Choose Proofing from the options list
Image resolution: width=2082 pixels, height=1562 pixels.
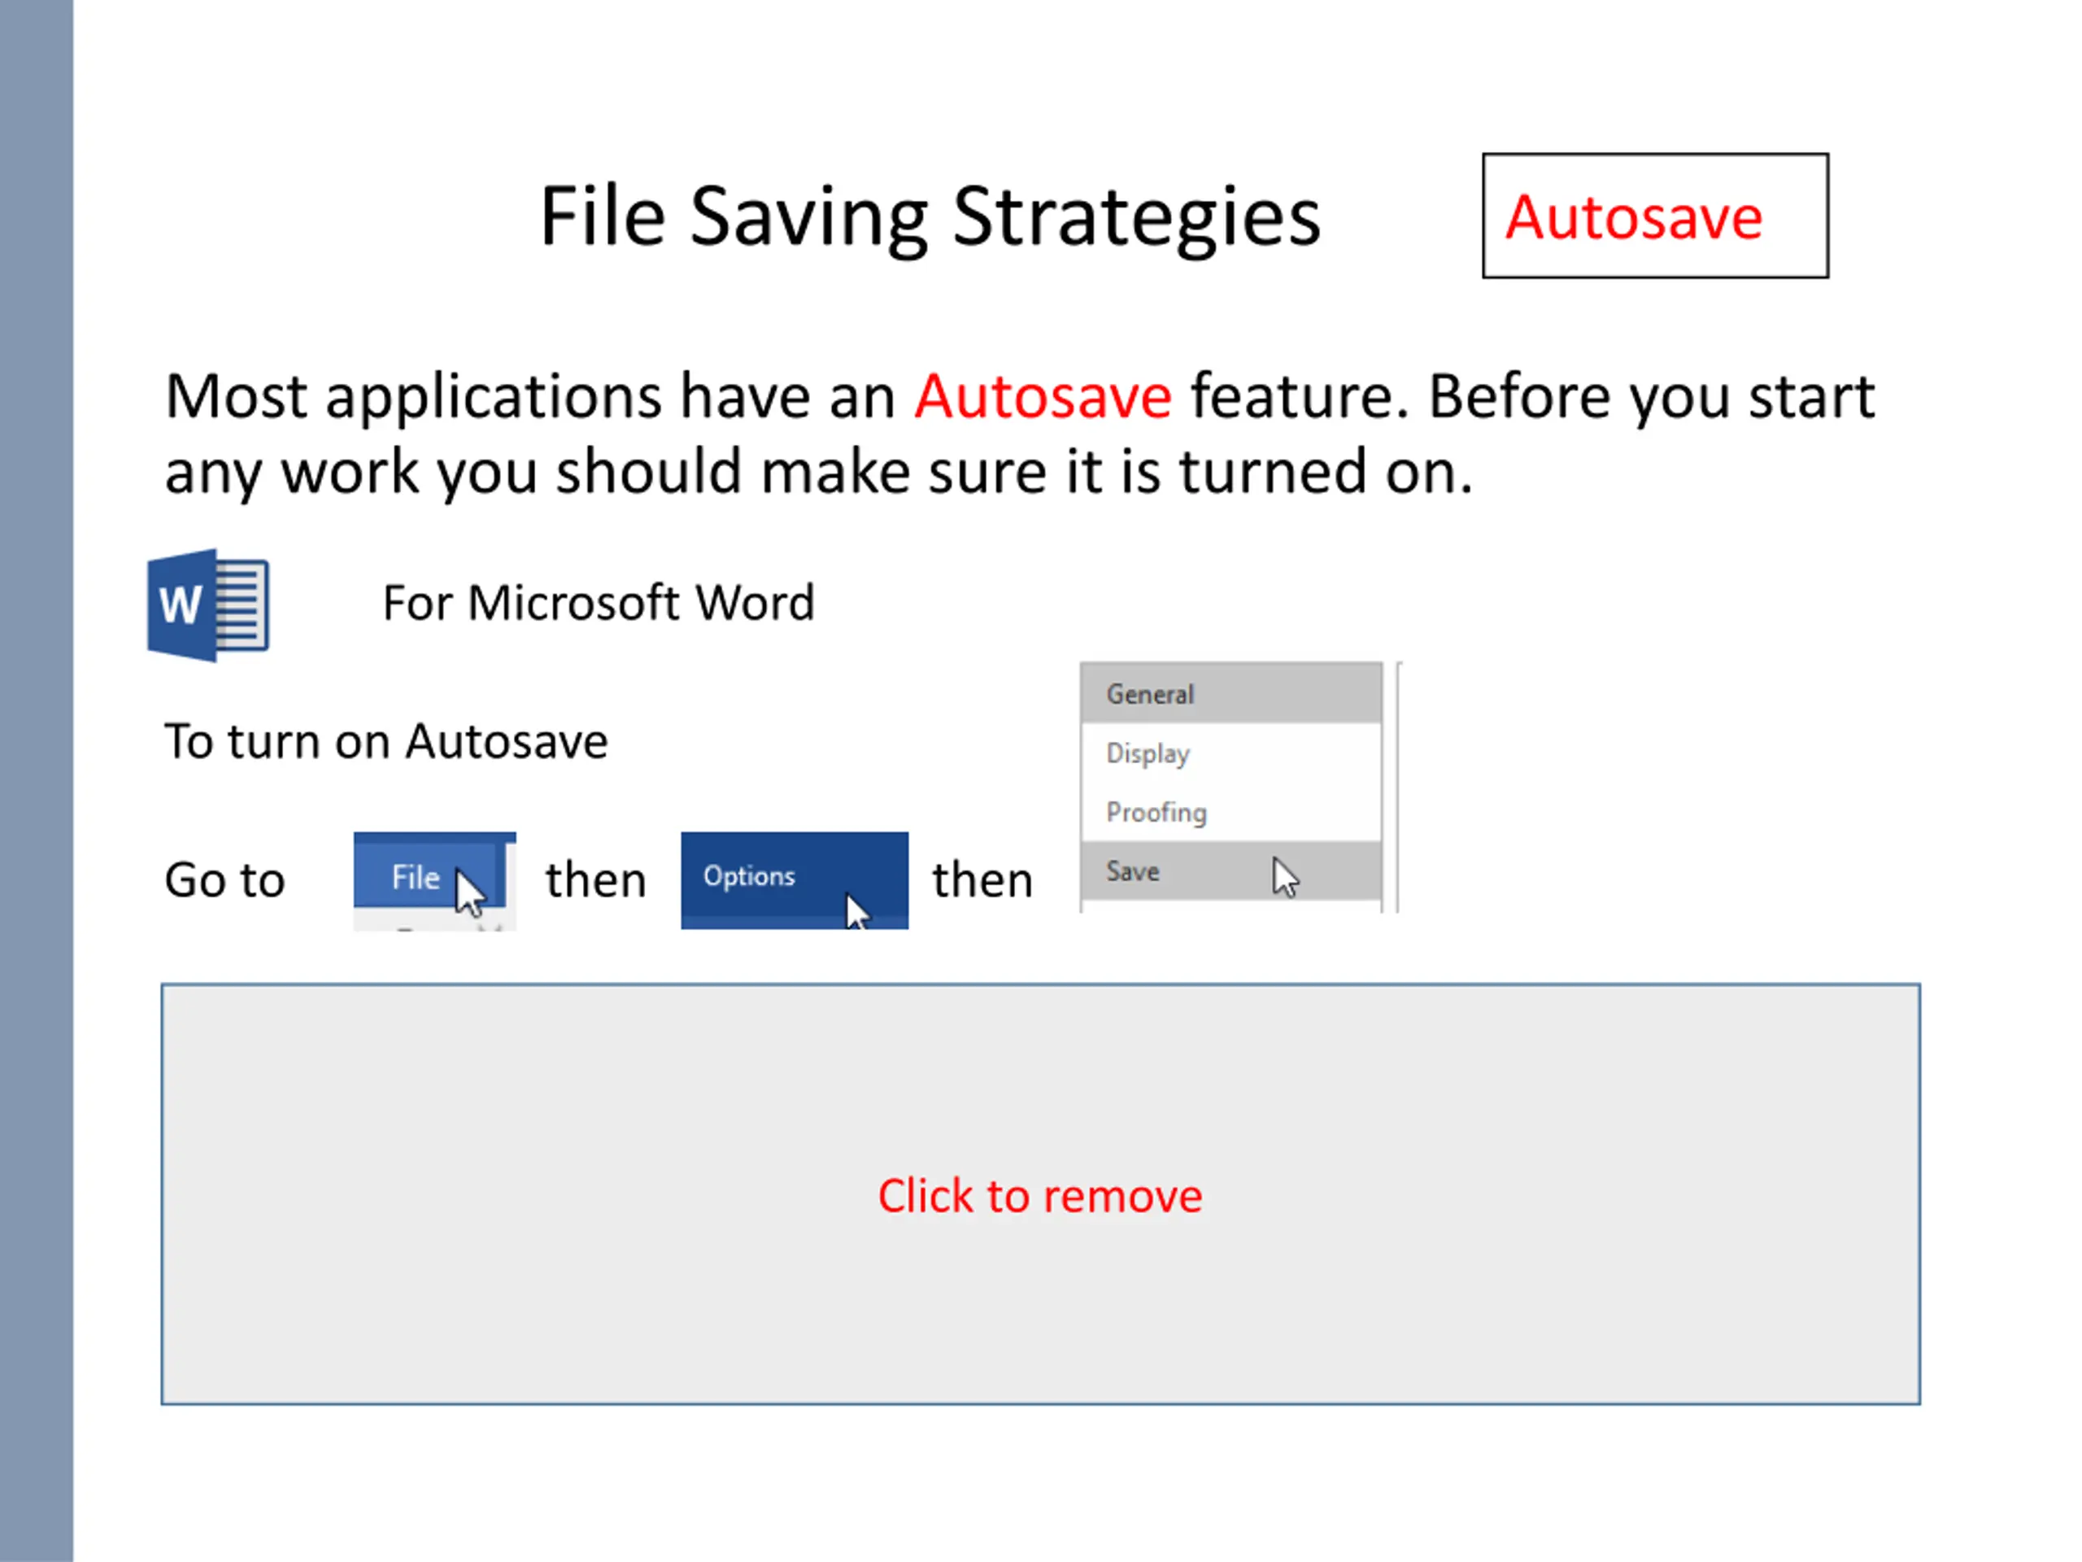click(x=1156, y=812)
